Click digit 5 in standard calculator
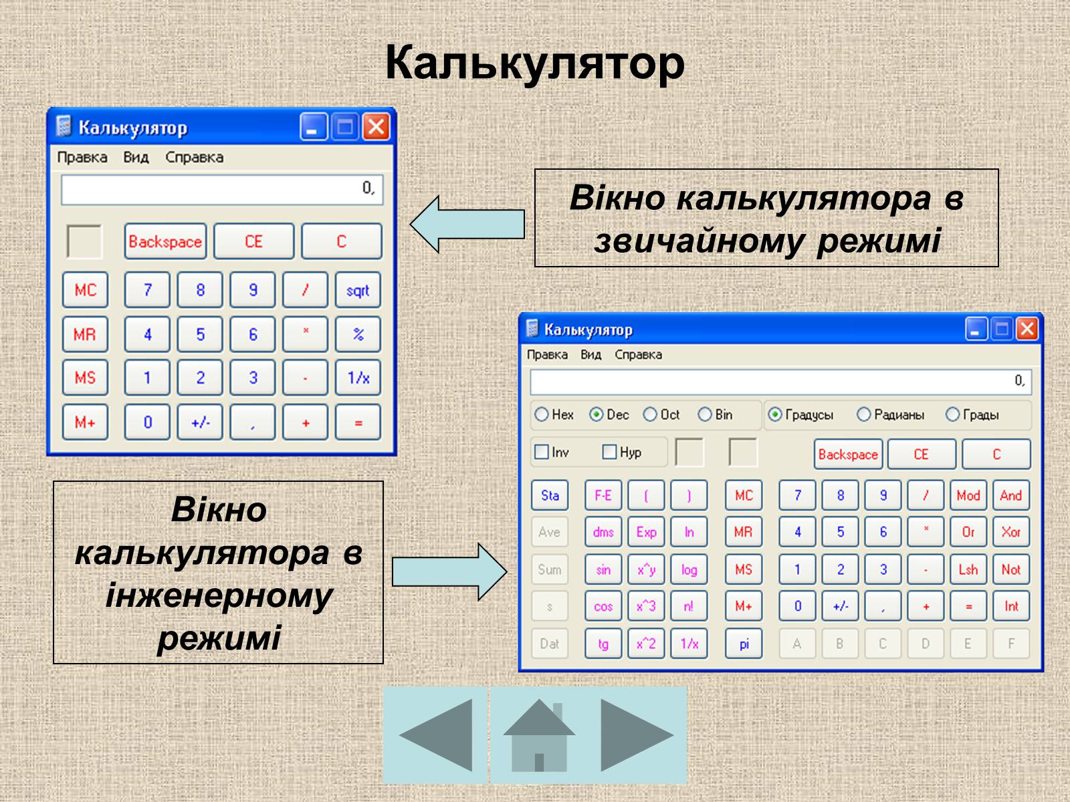 (x=200, y=334)
